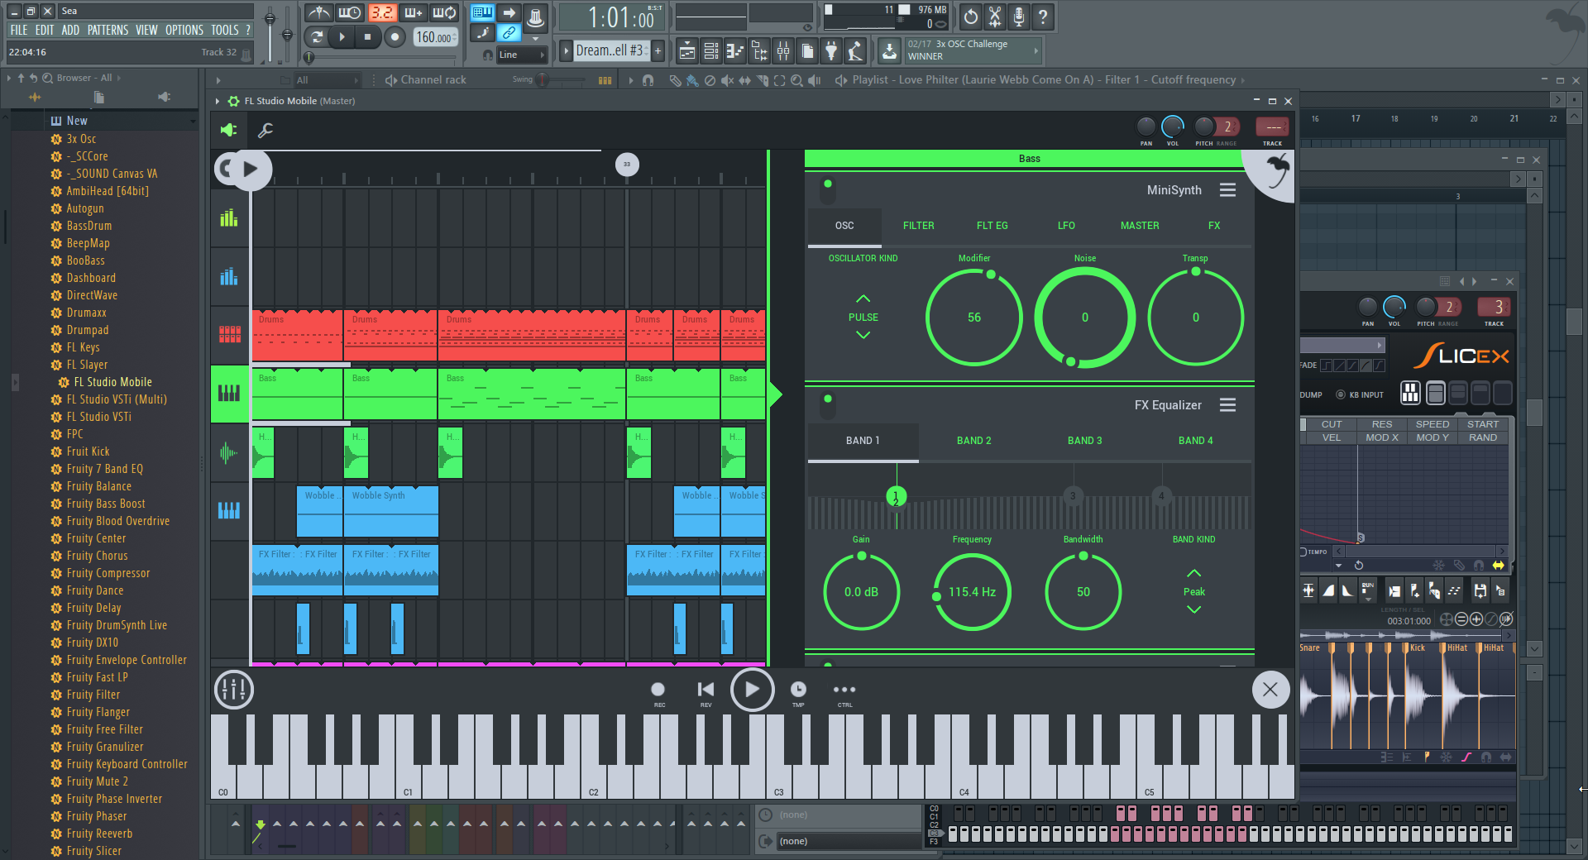
Task: Select the playlist Zoom tool
Action: [x=796, y=80]
